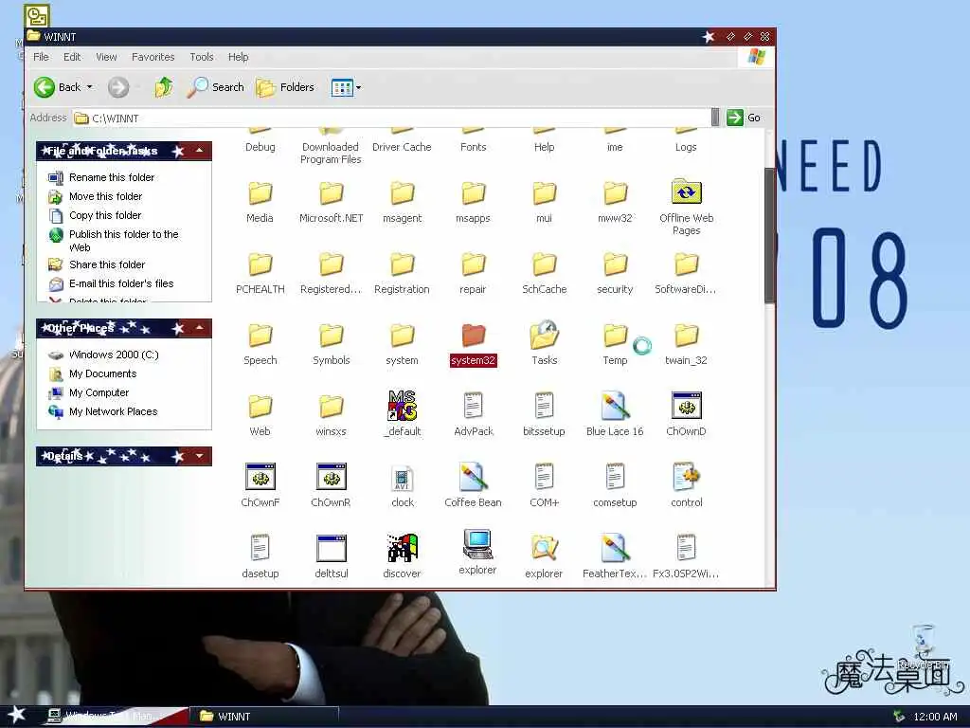Click Rename this folder
Image resolution: width=970 pixels, height=728 pixels.
[x=102, y=177]
